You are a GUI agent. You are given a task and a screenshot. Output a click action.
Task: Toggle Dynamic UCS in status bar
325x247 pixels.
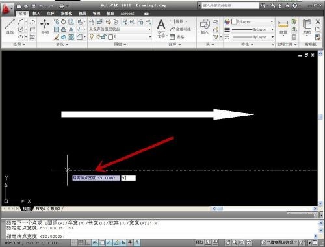[116, 242]
